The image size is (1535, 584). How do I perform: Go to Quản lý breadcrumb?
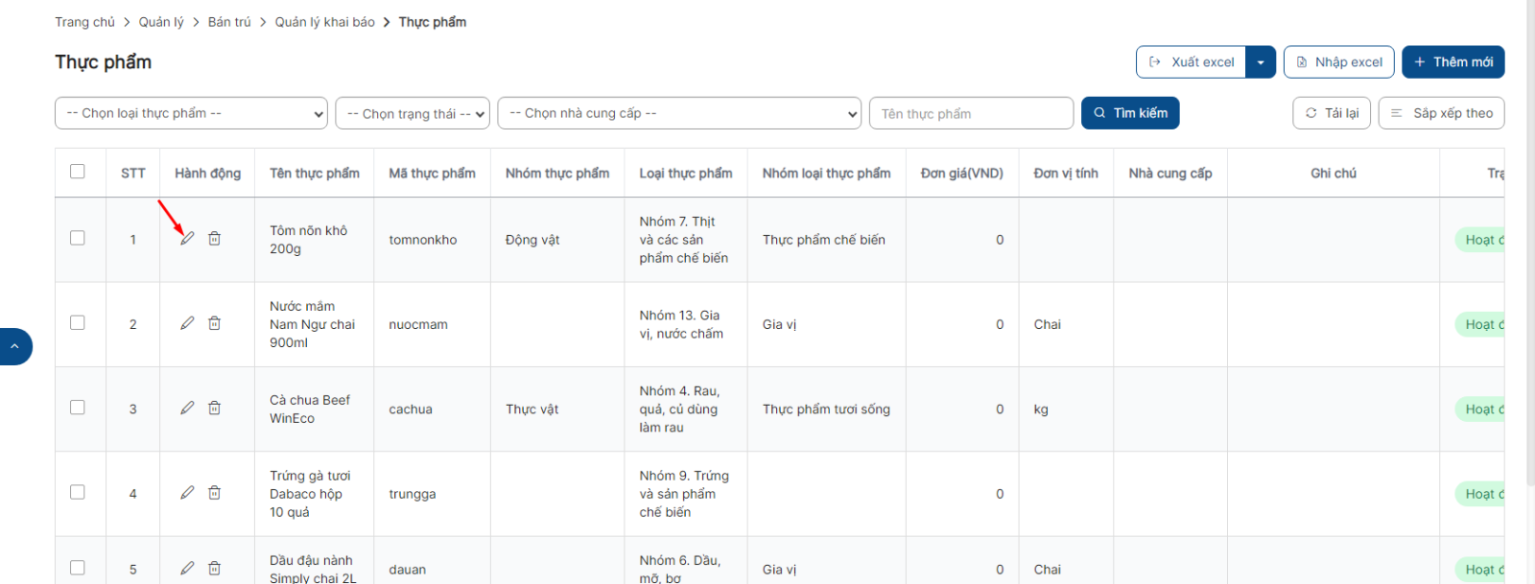tap(161, 22)
